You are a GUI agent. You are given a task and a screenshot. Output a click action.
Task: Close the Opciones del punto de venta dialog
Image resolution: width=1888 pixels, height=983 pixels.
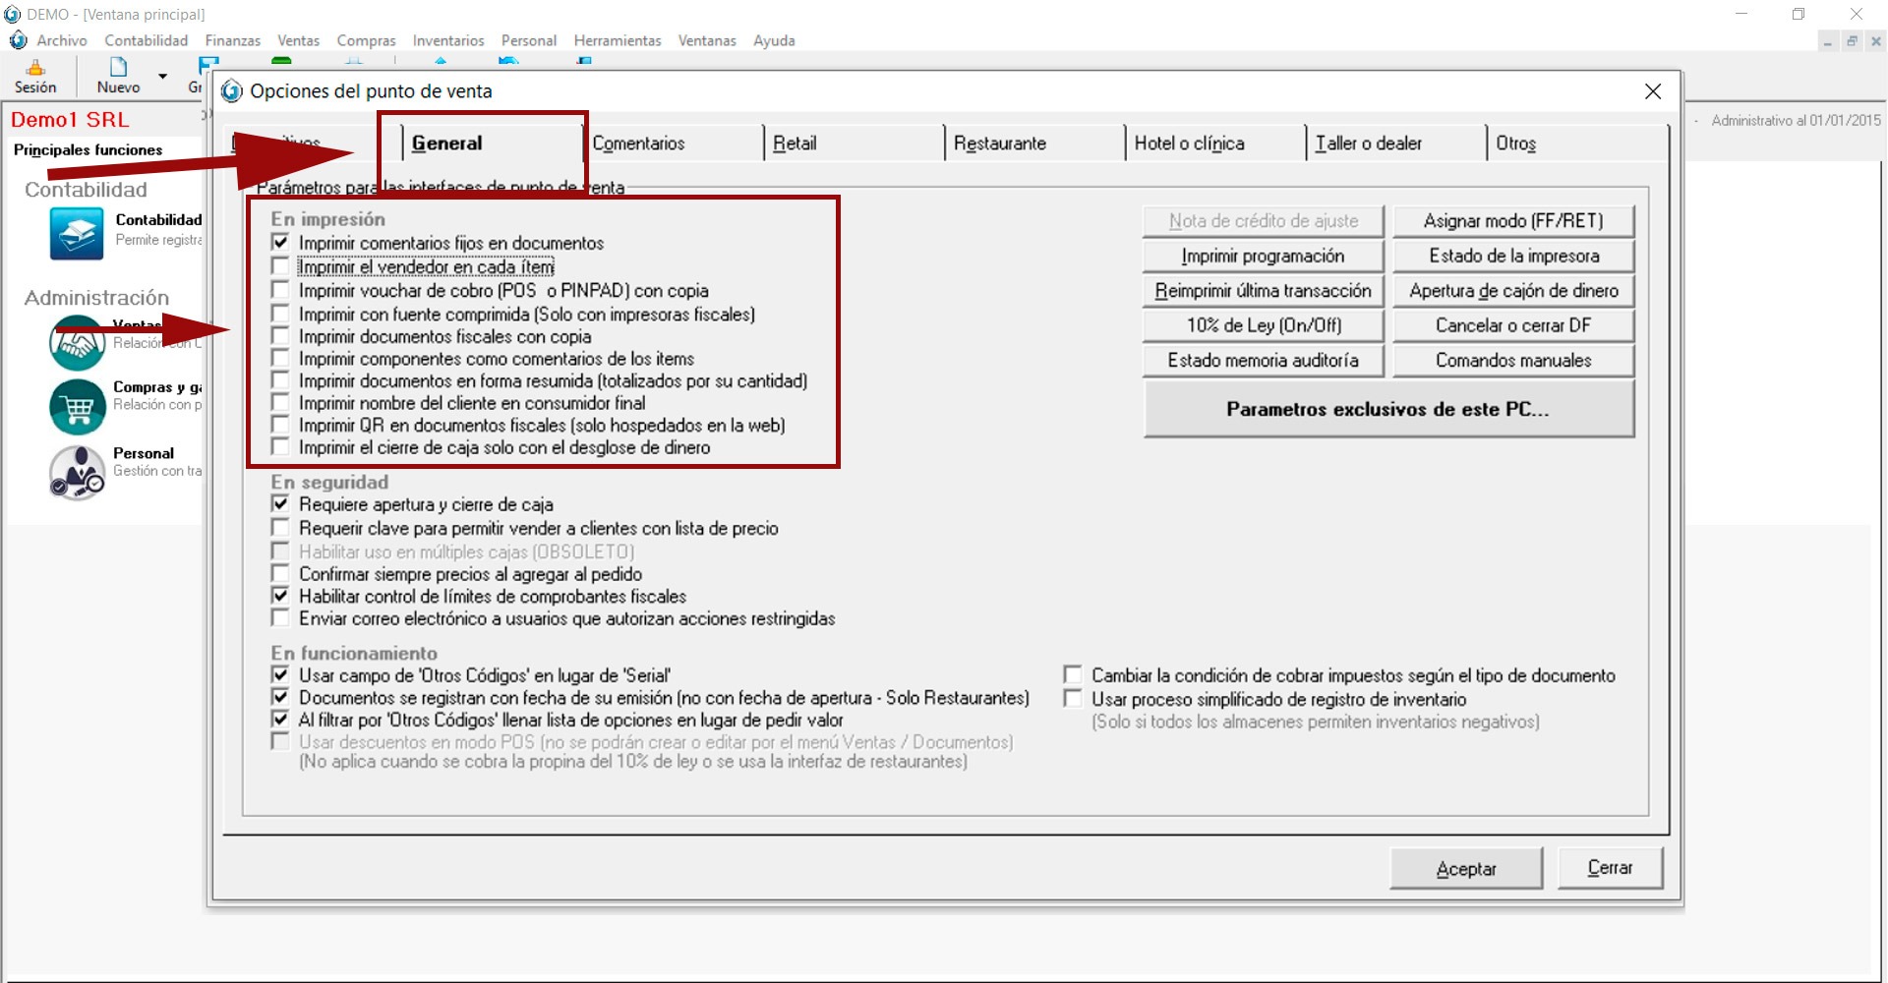pos(1652,91)
